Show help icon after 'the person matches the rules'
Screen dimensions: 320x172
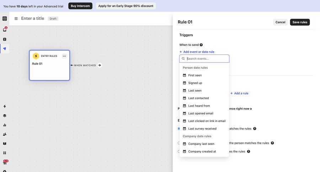pyautogui.click(x=272, y=143)
